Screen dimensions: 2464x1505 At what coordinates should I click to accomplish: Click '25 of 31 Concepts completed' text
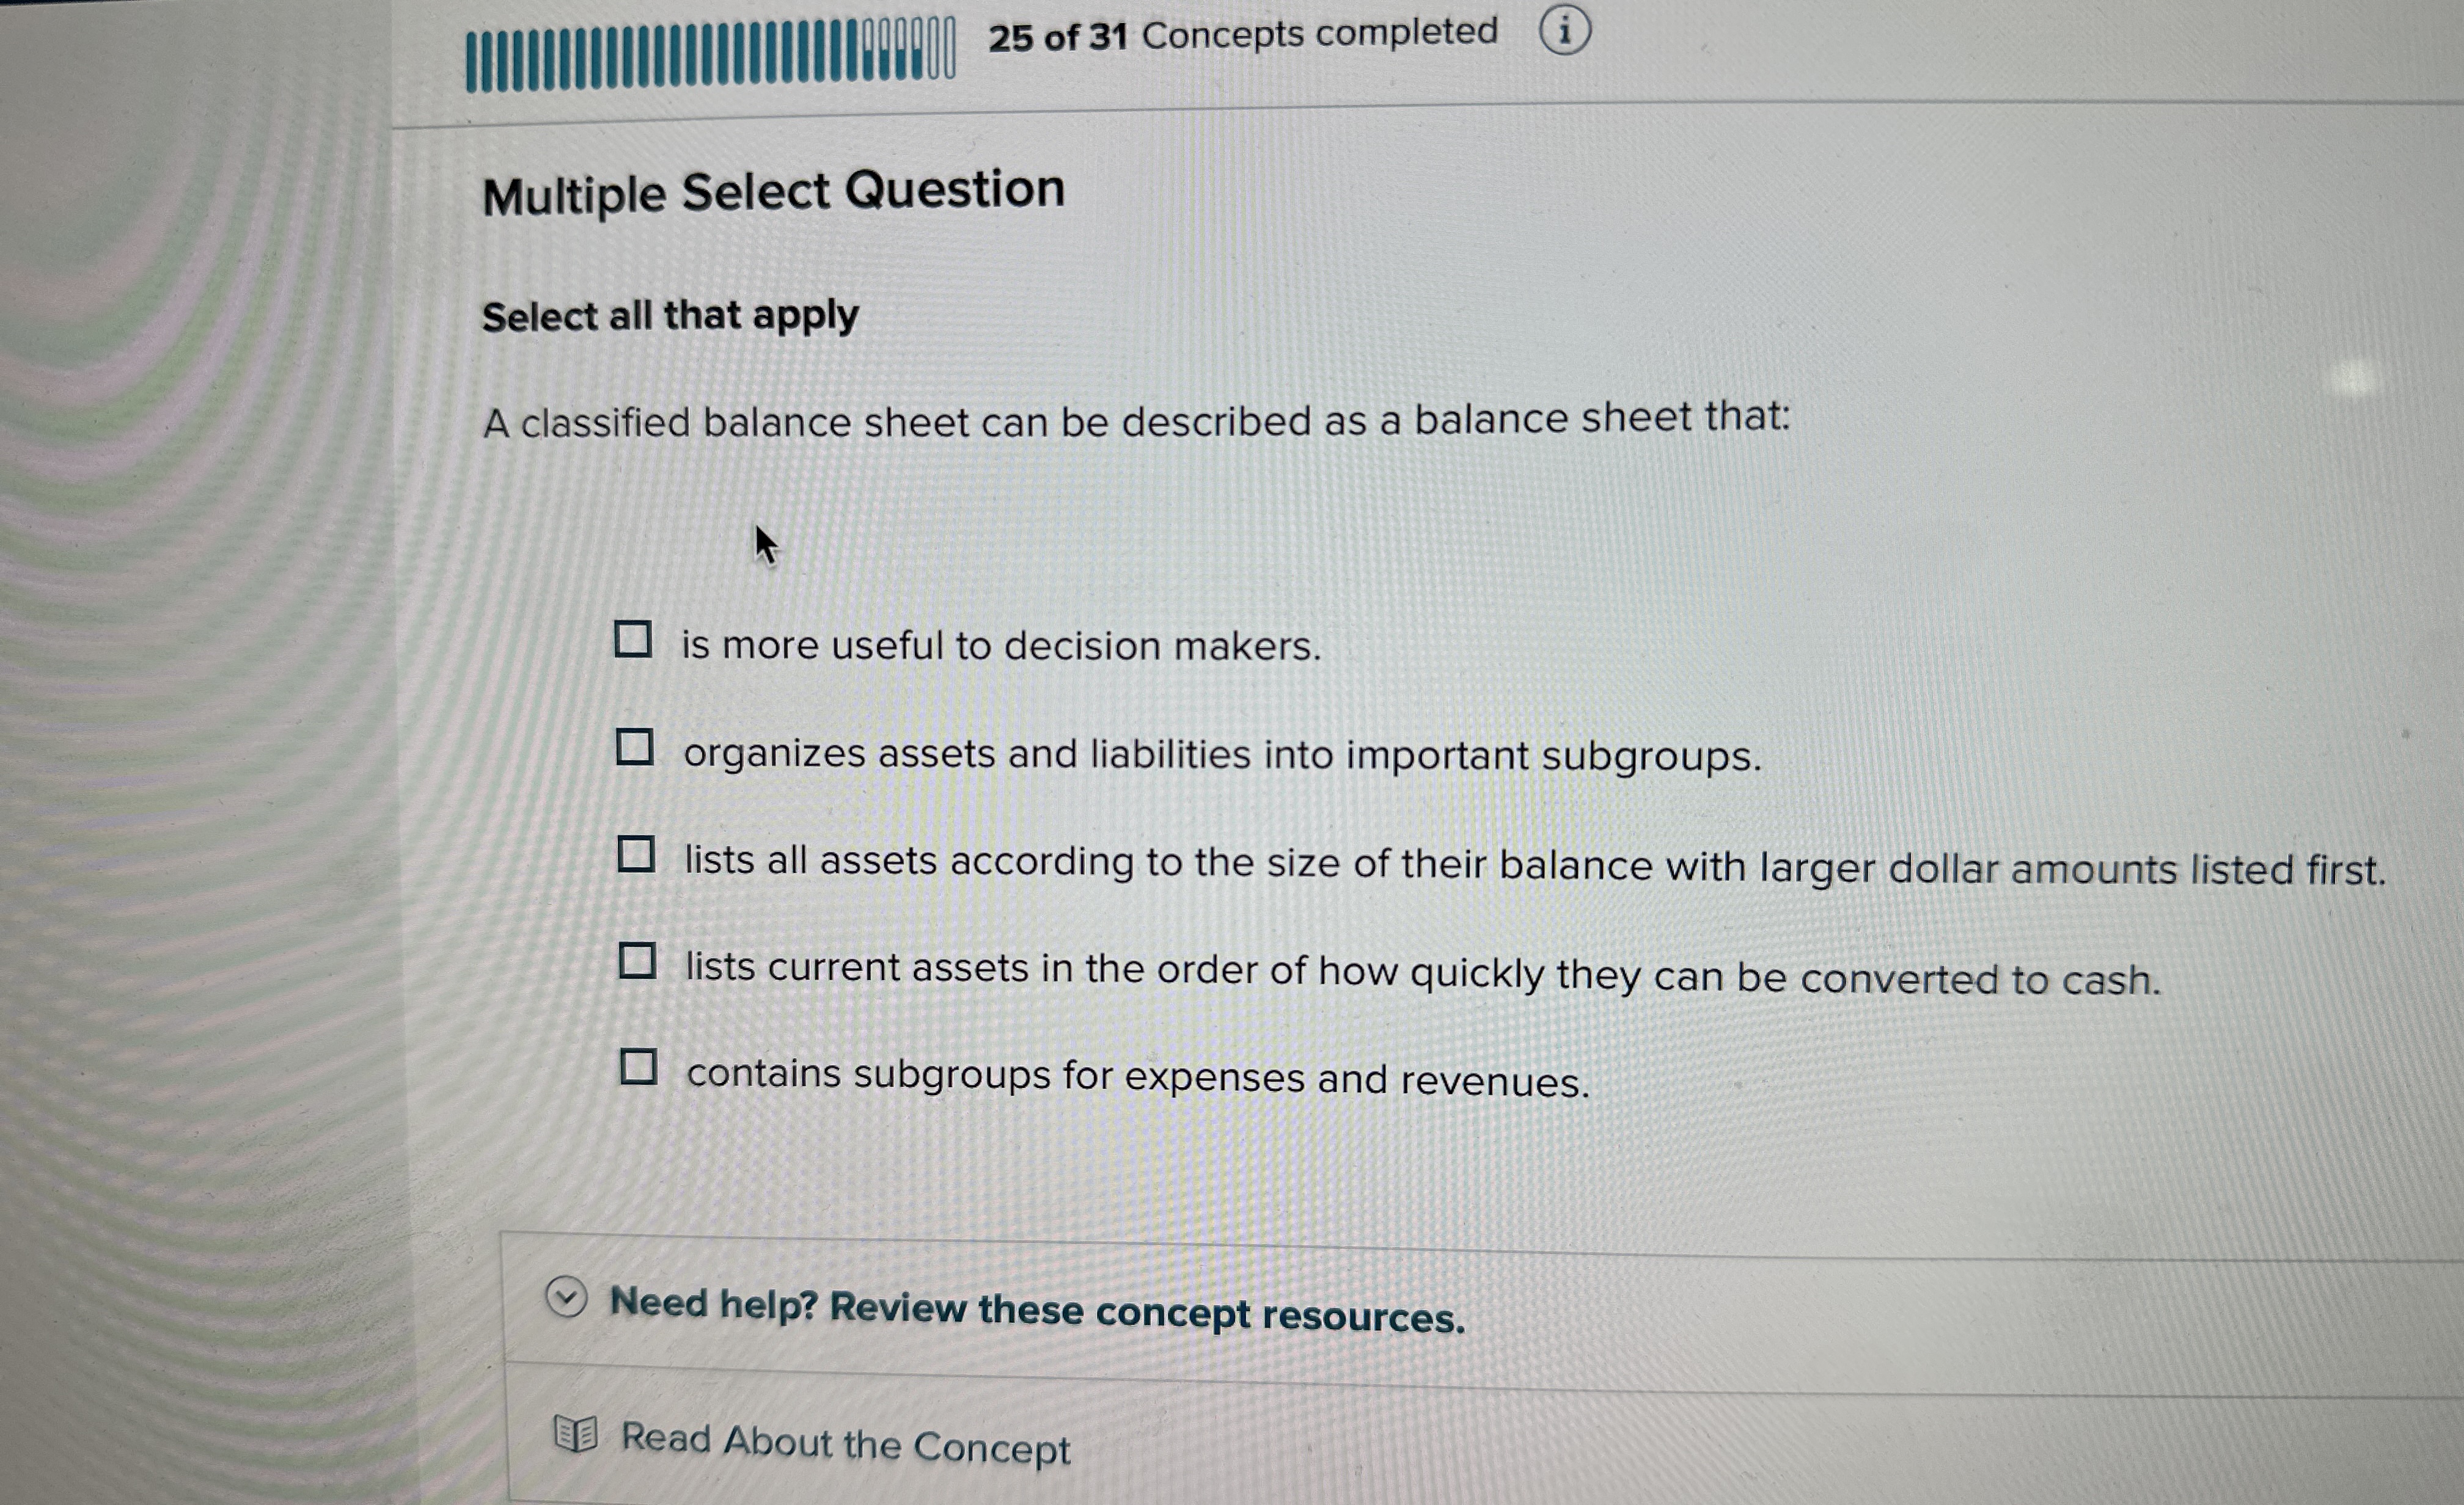[x=1240, y=33]
